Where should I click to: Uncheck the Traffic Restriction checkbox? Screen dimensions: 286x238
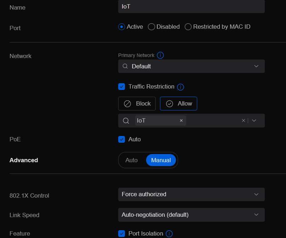[x=122, y=87]
